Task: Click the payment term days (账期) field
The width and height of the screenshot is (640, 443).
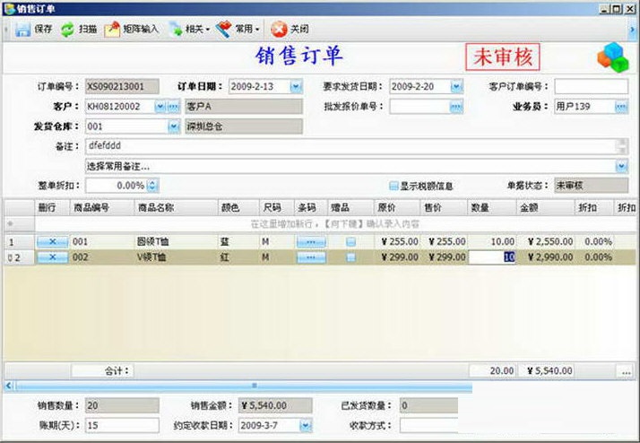Action: [x=122, y=425]
